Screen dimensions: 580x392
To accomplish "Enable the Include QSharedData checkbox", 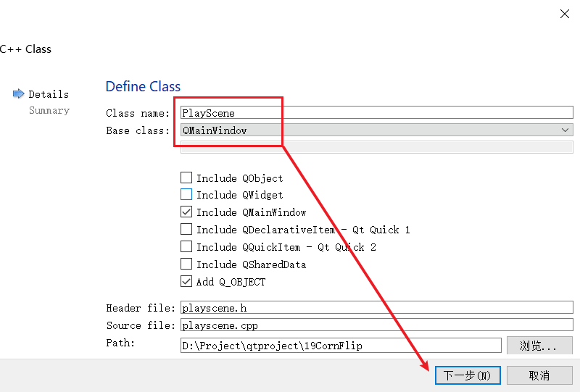I will 186,264.
